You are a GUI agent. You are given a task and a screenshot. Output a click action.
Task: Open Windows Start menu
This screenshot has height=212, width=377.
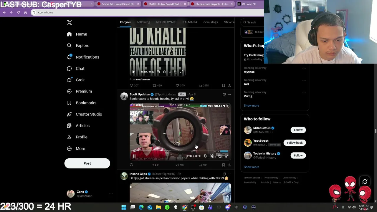point(124,207)
